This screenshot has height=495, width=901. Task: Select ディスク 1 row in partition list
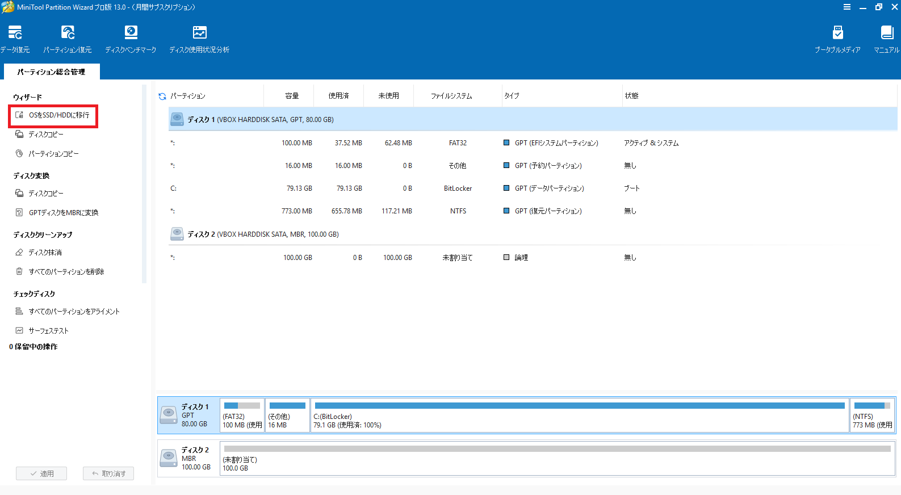[533, 120]
